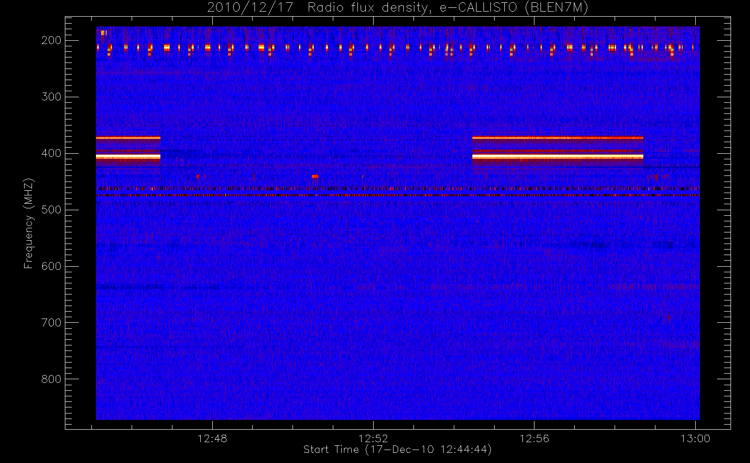Click the 12:52 time tick label

point(373,438)
